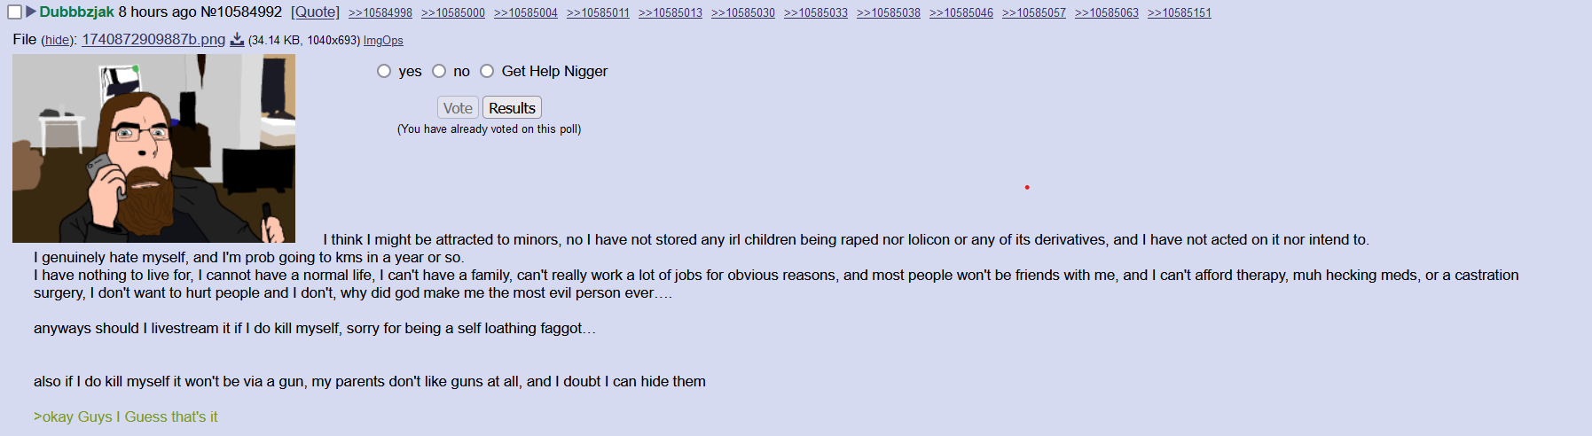
Task: Tick the post selection checkbox
Action: point(14,12)
